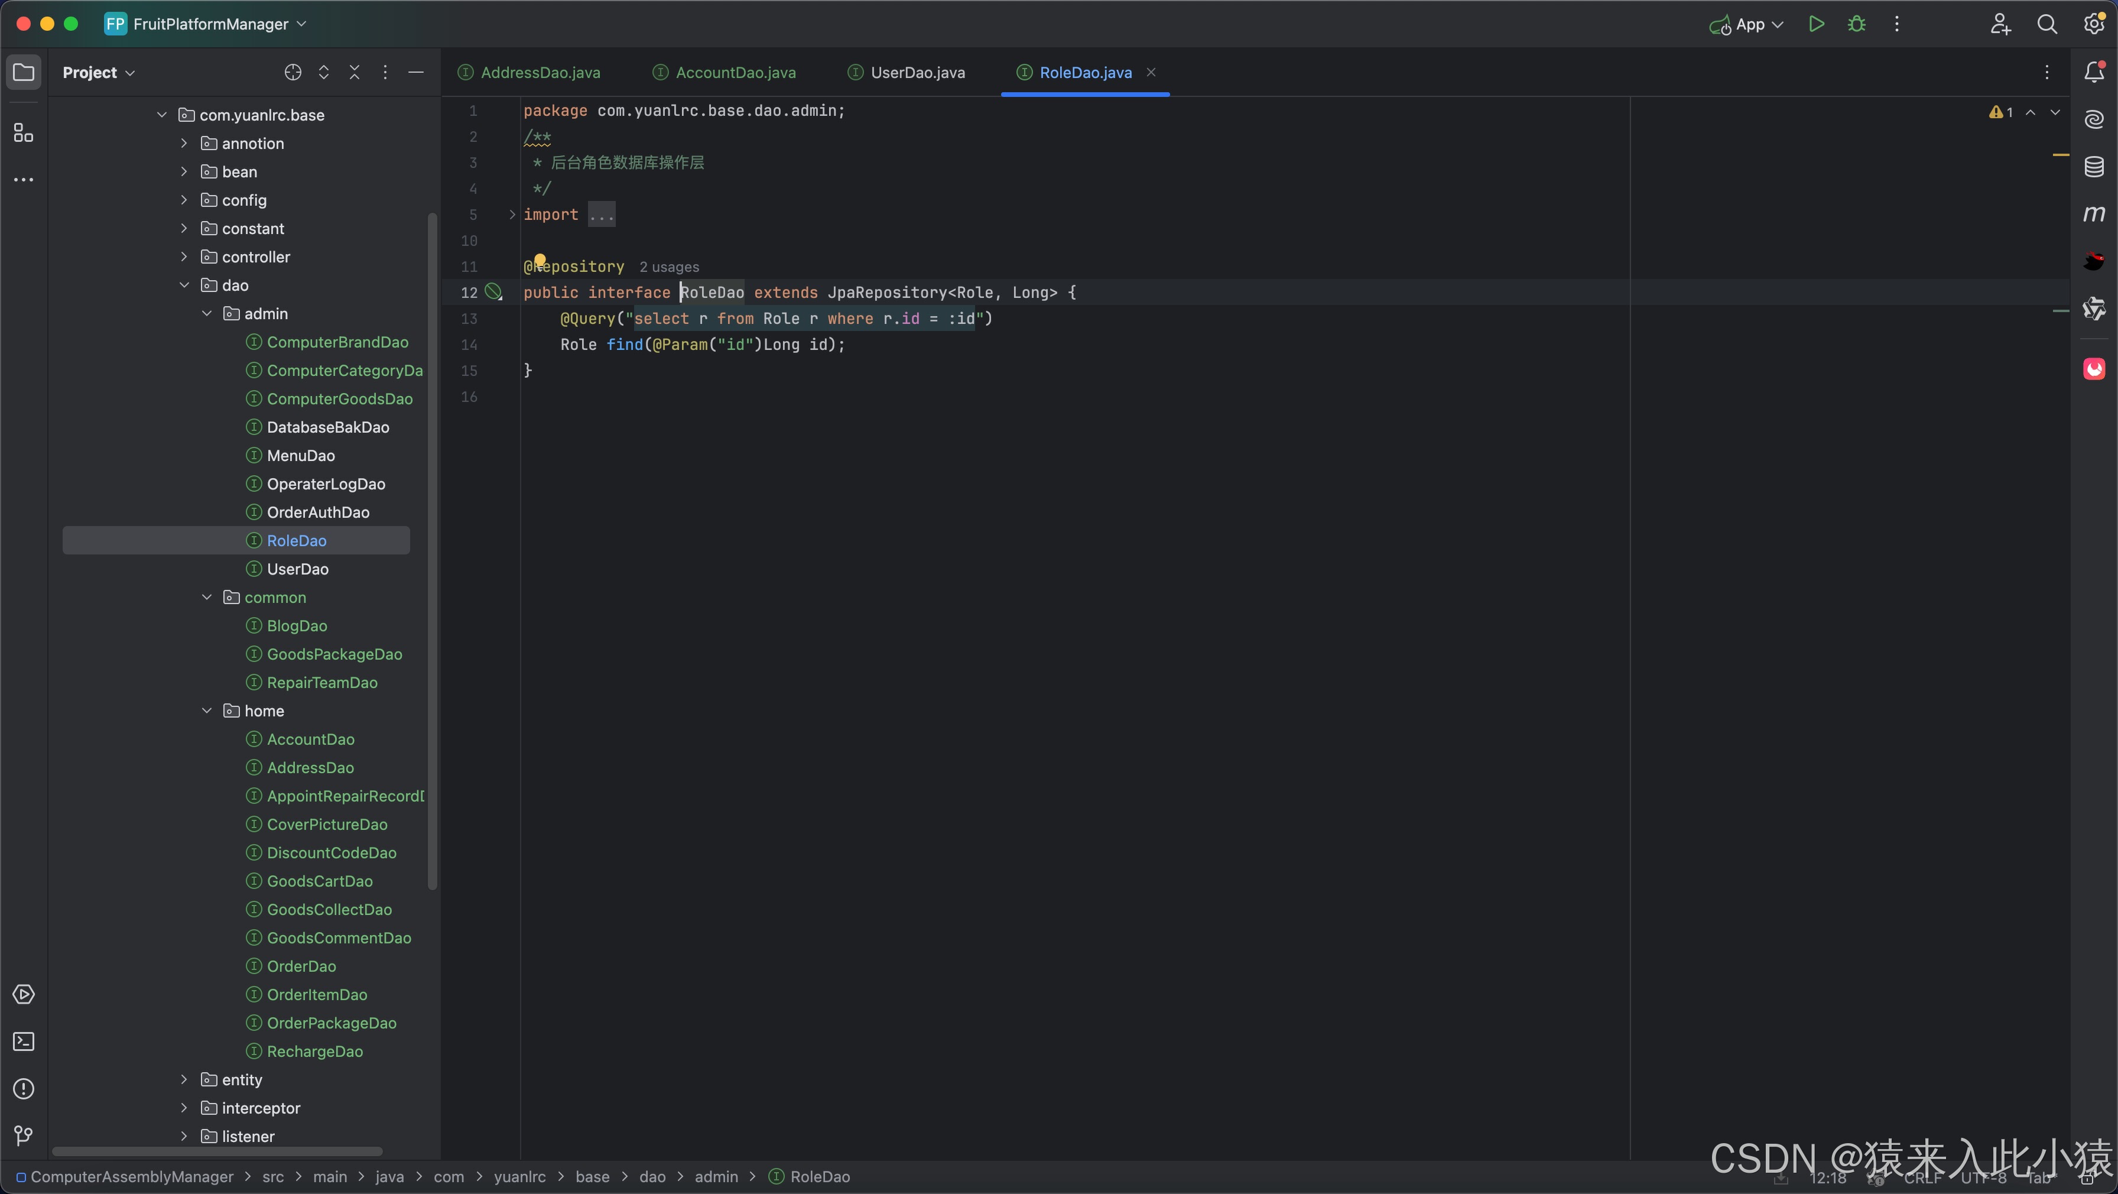Open the warnings count inspection widget
Screen dimensions: 2118x1194
tap(2000, 112)
